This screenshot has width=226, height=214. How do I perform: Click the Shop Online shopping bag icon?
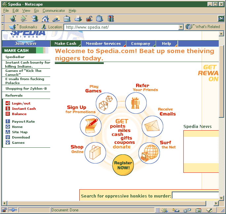[x=95, y=153]
